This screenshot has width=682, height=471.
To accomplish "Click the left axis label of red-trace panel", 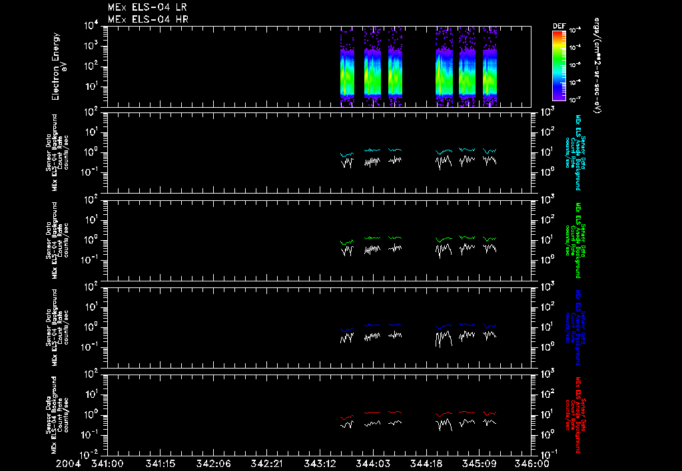I will 57,415.
